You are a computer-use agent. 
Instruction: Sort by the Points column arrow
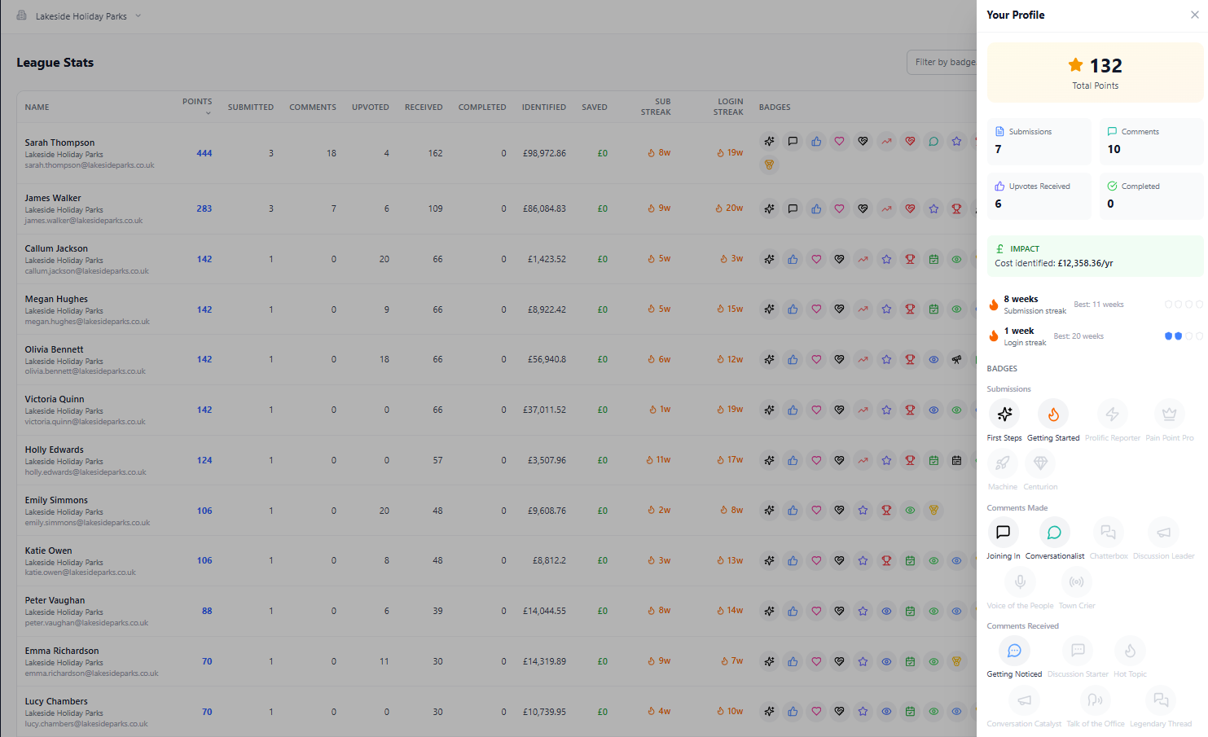(x=209, y=112)
